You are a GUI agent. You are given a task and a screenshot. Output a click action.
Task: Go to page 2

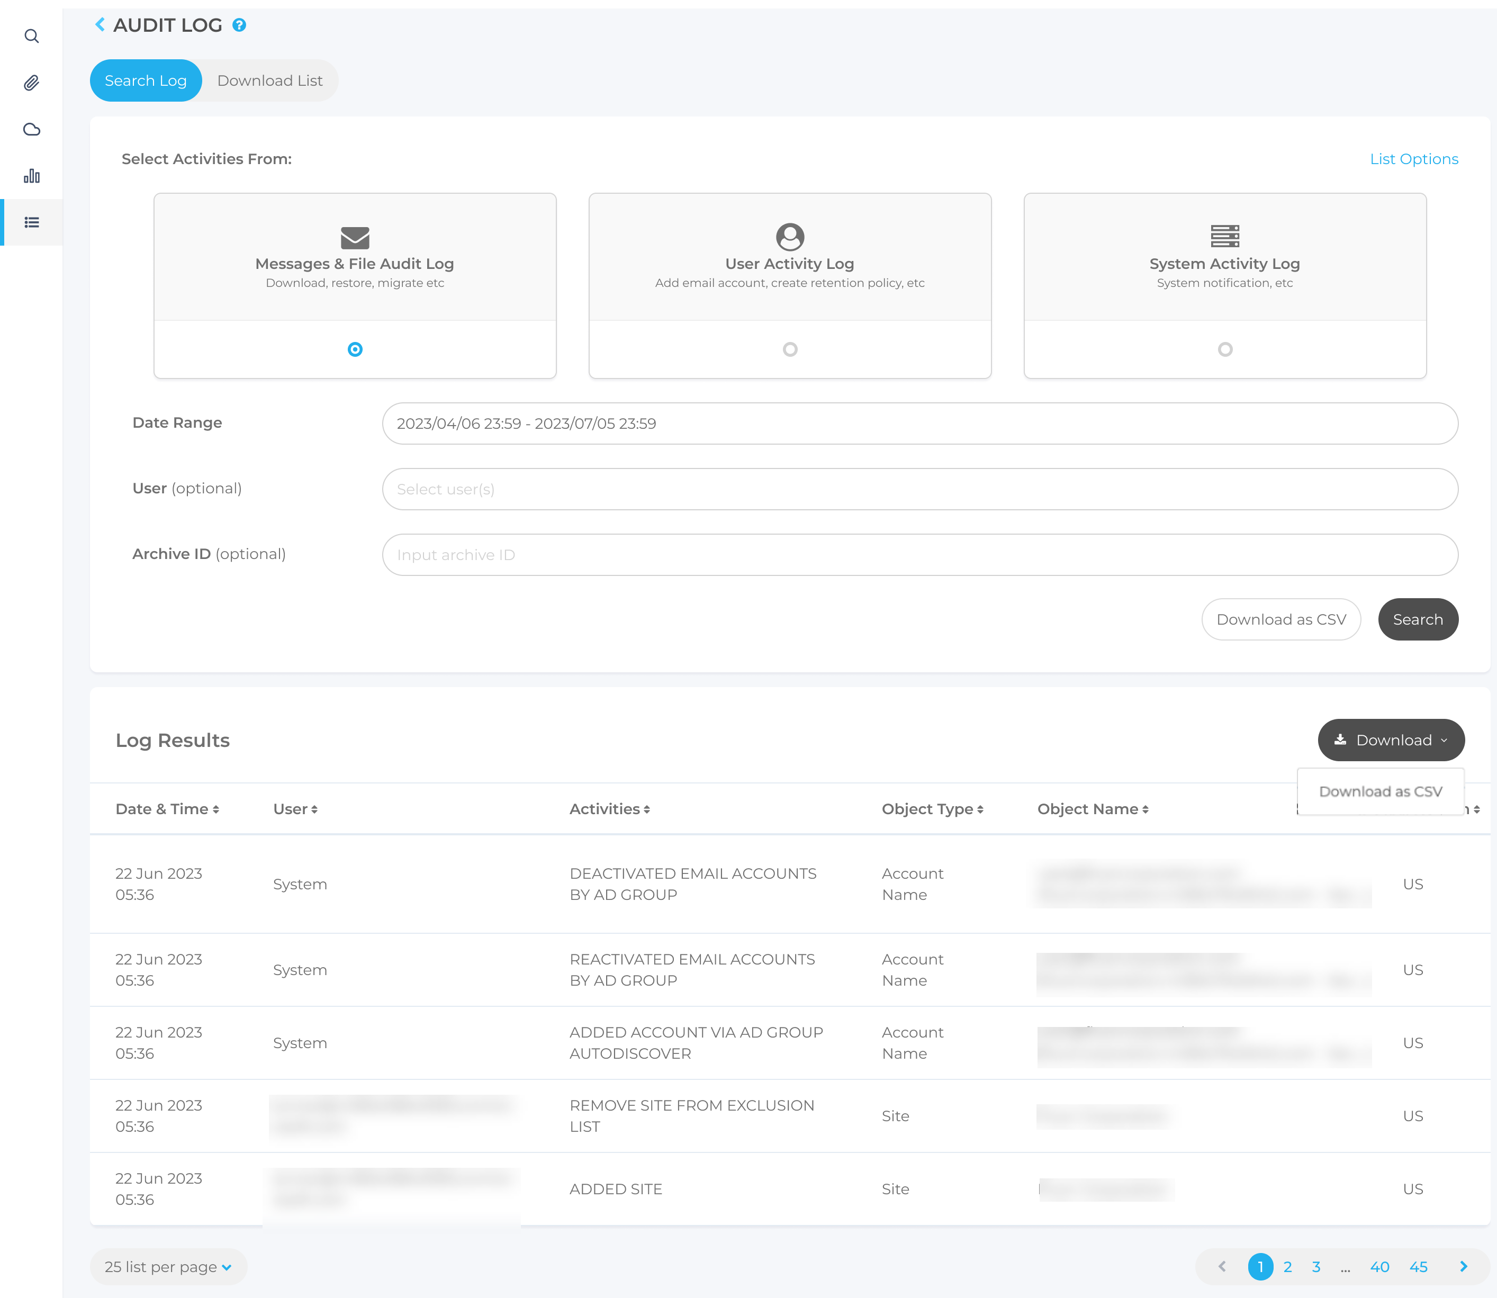[1287, 1267]
